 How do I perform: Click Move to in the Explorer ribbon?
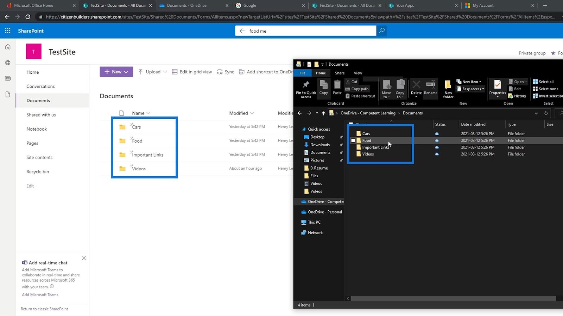386,89
